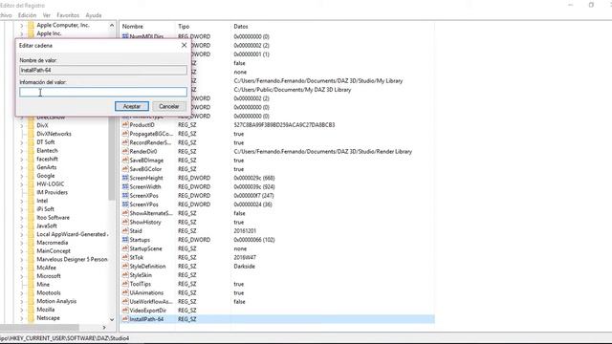Select the Itoo Software key
This screenshot has height=344, width=612.
coord(54,217)
